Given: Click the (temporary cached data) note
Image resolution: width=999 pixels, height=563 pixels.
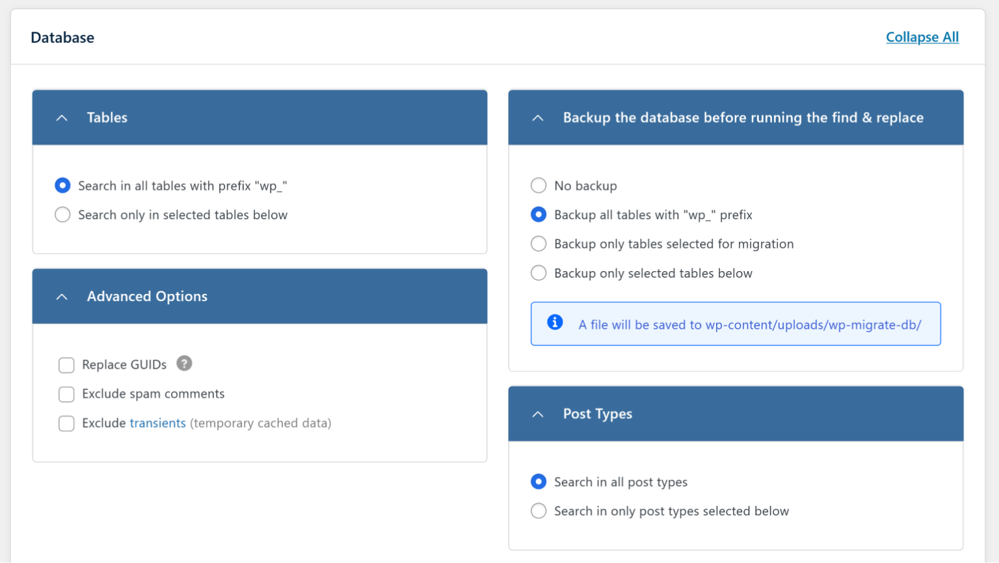Looking at the screenshot, I should (261, 423).
